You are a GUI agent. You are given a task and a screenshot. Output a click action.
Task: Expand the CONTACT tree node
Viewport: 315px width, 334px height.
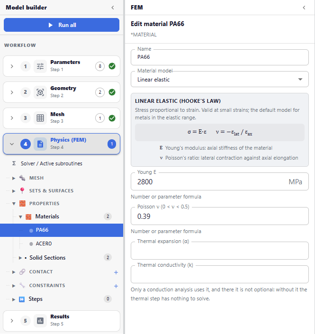pyautogui.click(x=14, y=272)
